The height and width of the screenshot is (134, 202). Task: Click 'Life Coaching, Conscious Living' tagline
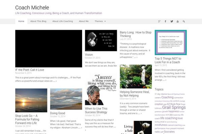(59, 13)
